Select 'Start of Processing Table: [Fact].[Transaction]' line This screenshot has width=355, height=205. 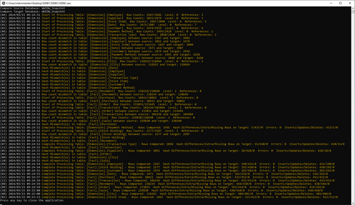(103, 108)
